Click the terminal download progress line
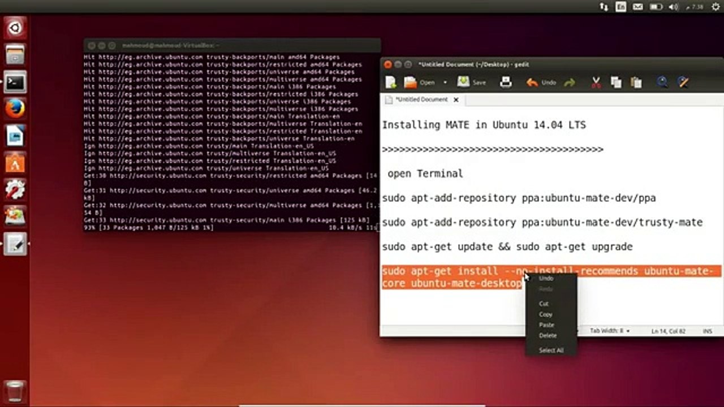Image resolution: width=724 pixels, height=407 pixels. point(231,227)
